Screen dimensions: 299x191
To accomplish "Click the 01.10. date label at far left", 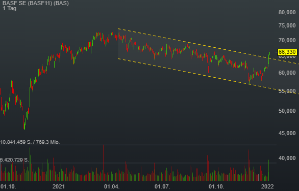I will (x=8, y=186).
